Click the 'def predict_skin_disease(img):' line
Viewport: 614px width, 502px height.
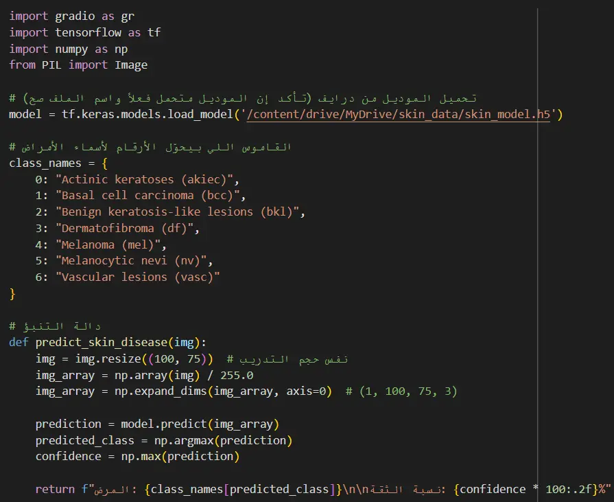(x=108, y=343)
